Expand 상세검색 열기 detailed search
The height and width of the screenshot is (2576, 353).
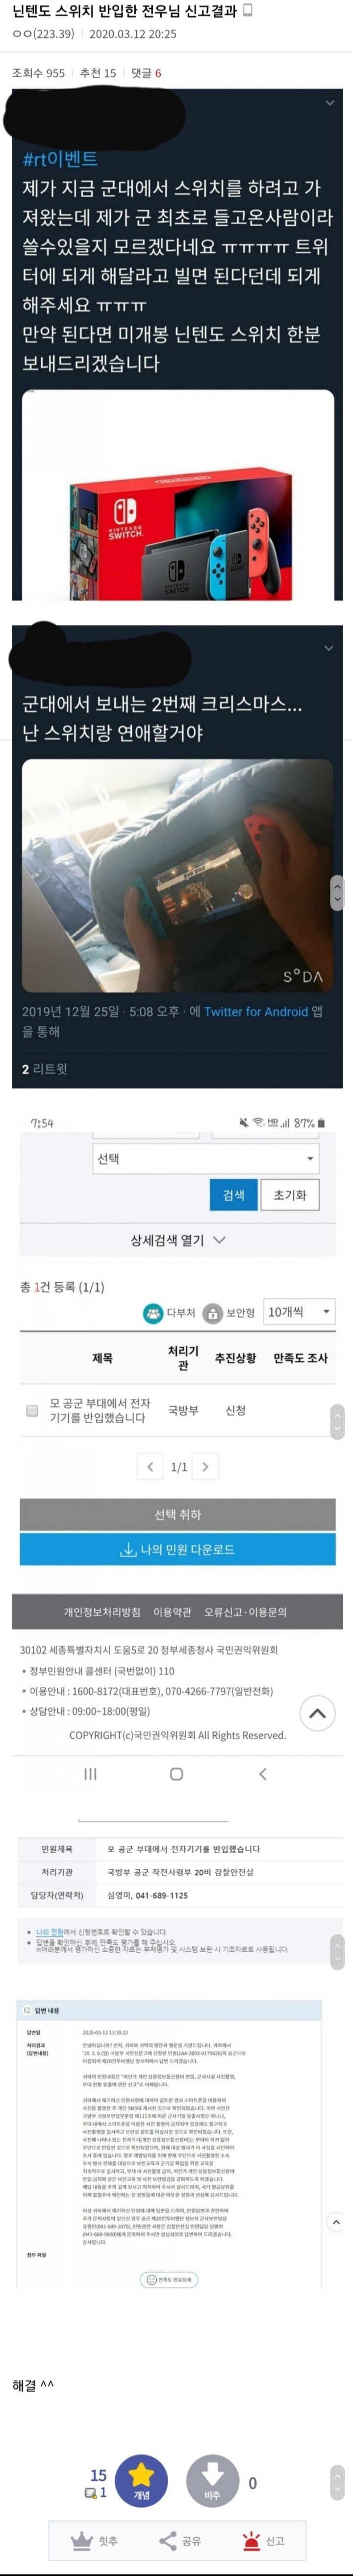pyautogui.click(x=177, y=1240)
